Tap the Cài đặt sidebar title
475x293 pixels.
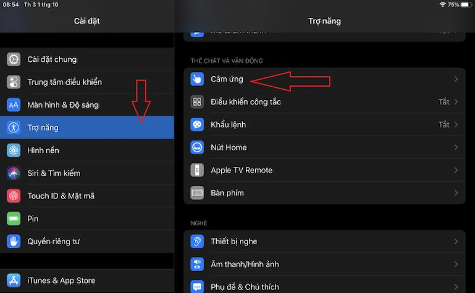(87, 21)
